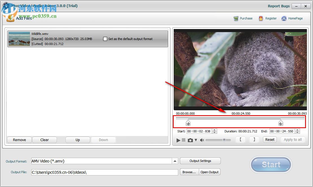Viewport: 313px width, 187px height.
Task: Click the Down button
Action: coord(103,140)
